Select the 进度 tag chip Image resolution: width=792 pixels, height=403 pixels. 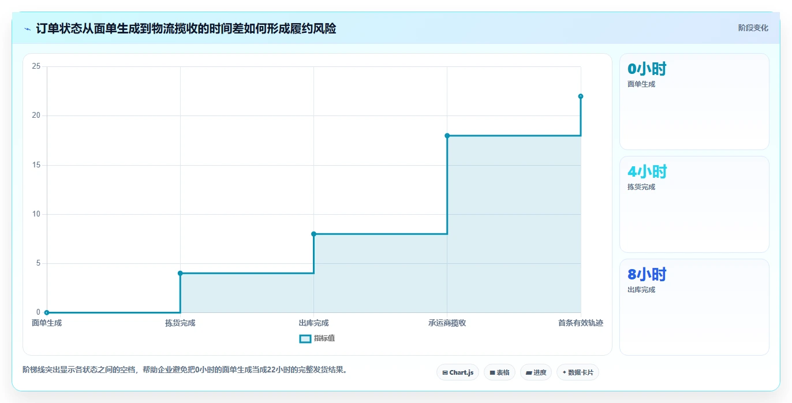536,372
